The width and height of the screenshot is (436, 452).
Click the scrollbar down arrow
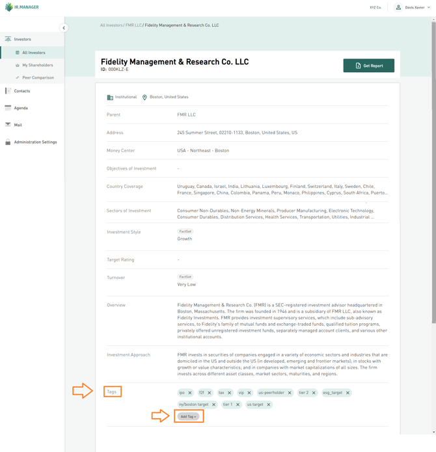click(433, 432)
